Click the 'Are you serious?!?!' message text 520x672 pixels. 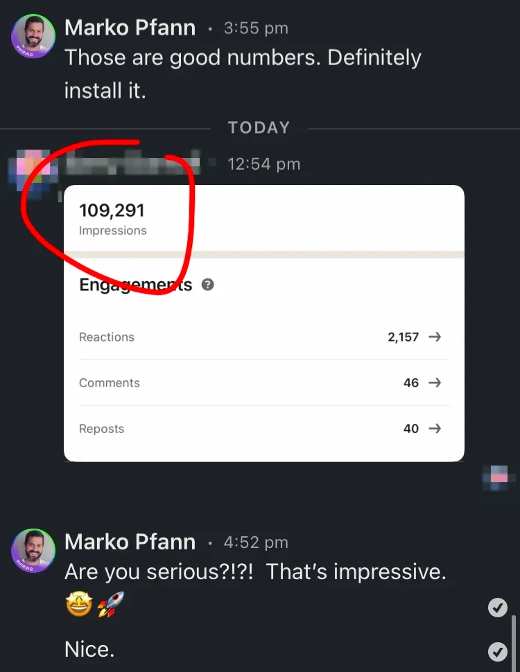point(159,572)
